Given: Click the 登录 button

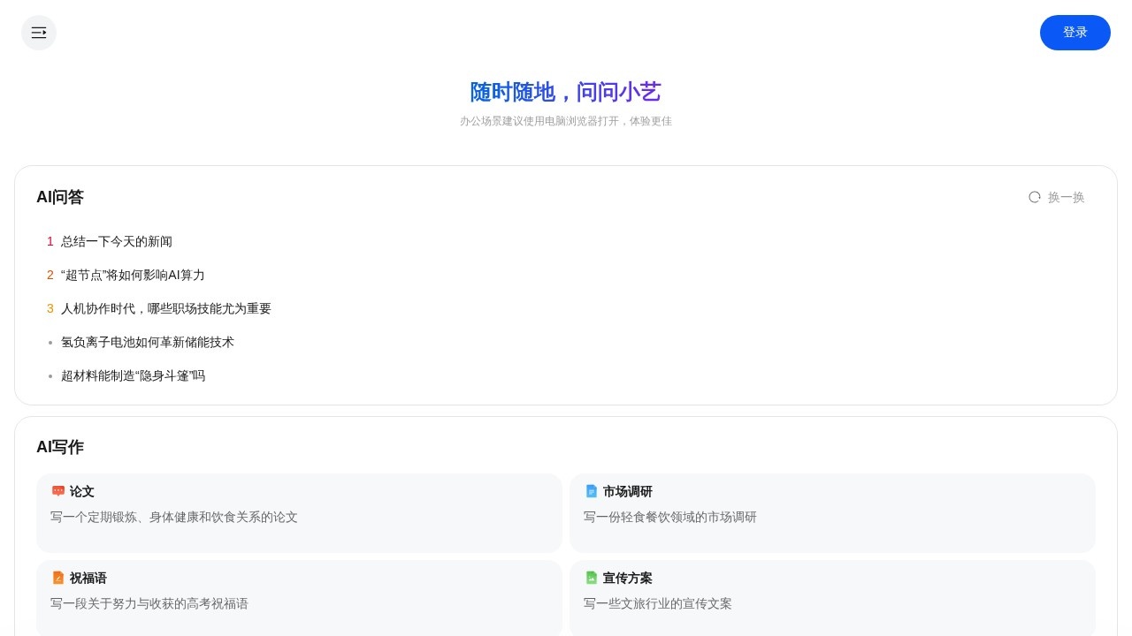Looking at the screenshot, I should [x=1075, y=33].
